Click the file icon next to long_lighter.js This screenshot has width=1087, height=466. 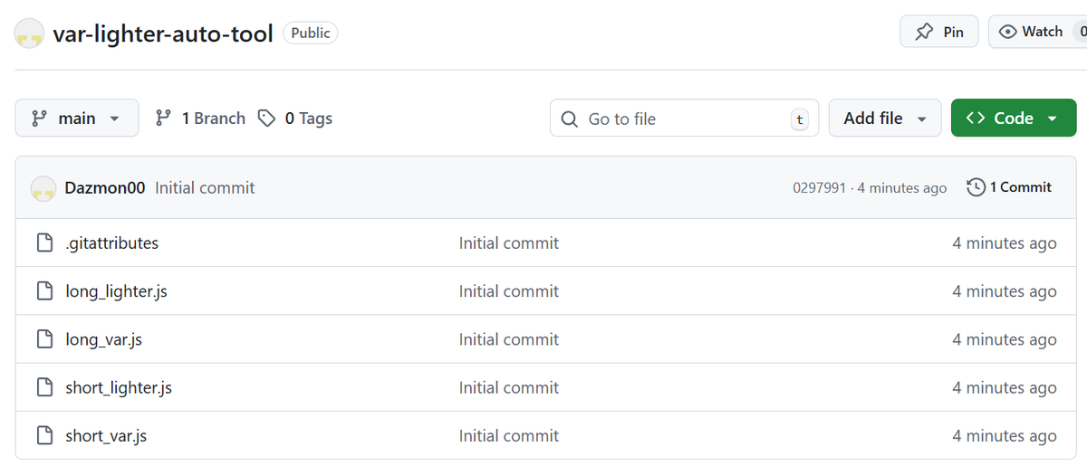[44, 290]
